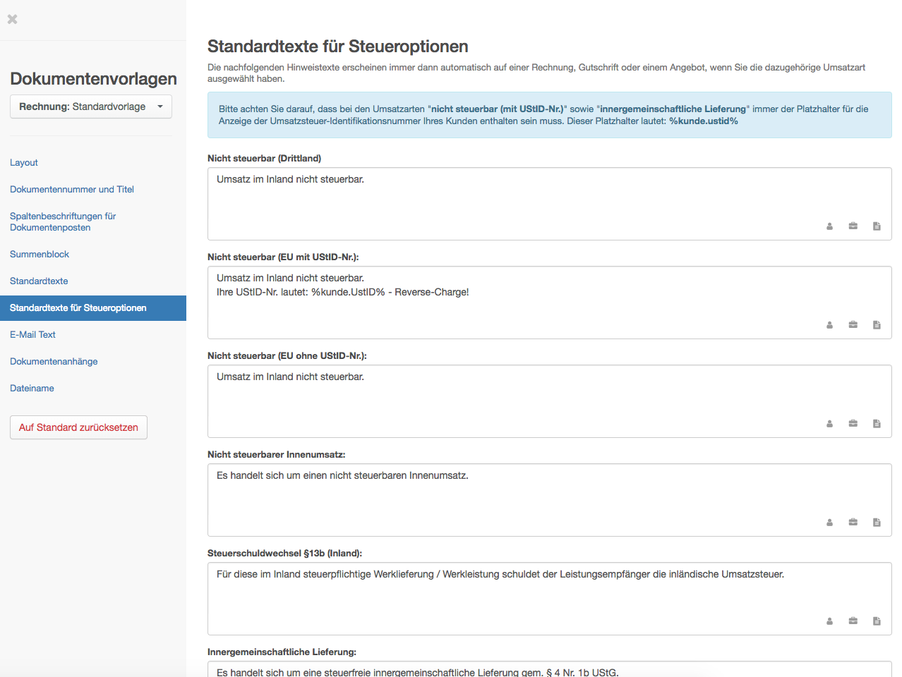Click briefcase icon in EU mit UStID-Nr. field
The image size is (902, 677).
coord(853,325)
